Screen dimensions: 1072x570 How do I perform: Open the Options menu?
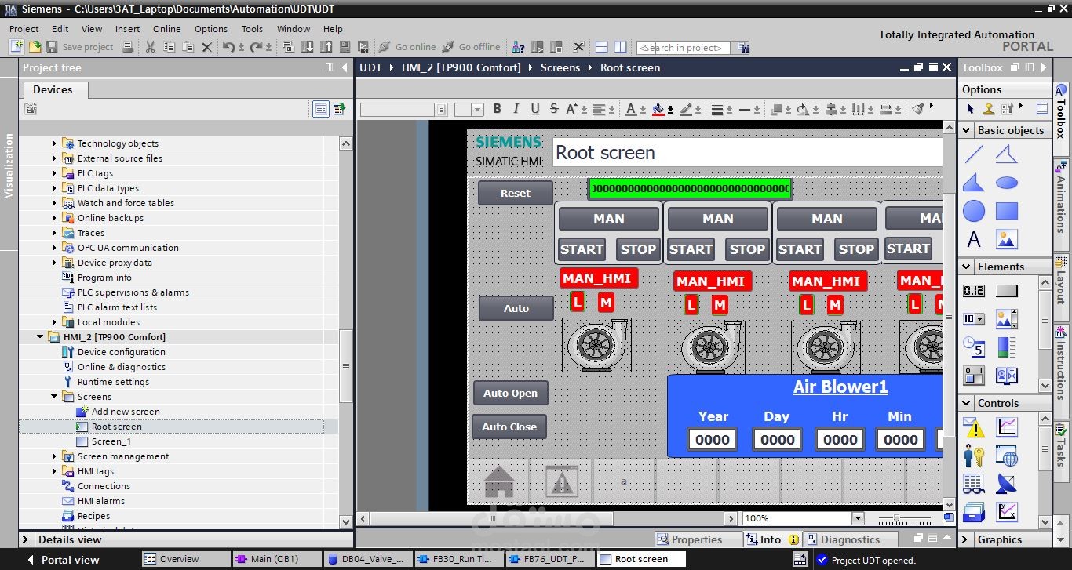(x=211, y=29)
